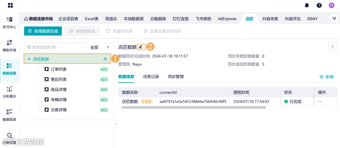Click the connectId value ad4797a1a5e545338844a76b9d0c94f5
This screenshot has height=148, width=340.
(193, 101)
